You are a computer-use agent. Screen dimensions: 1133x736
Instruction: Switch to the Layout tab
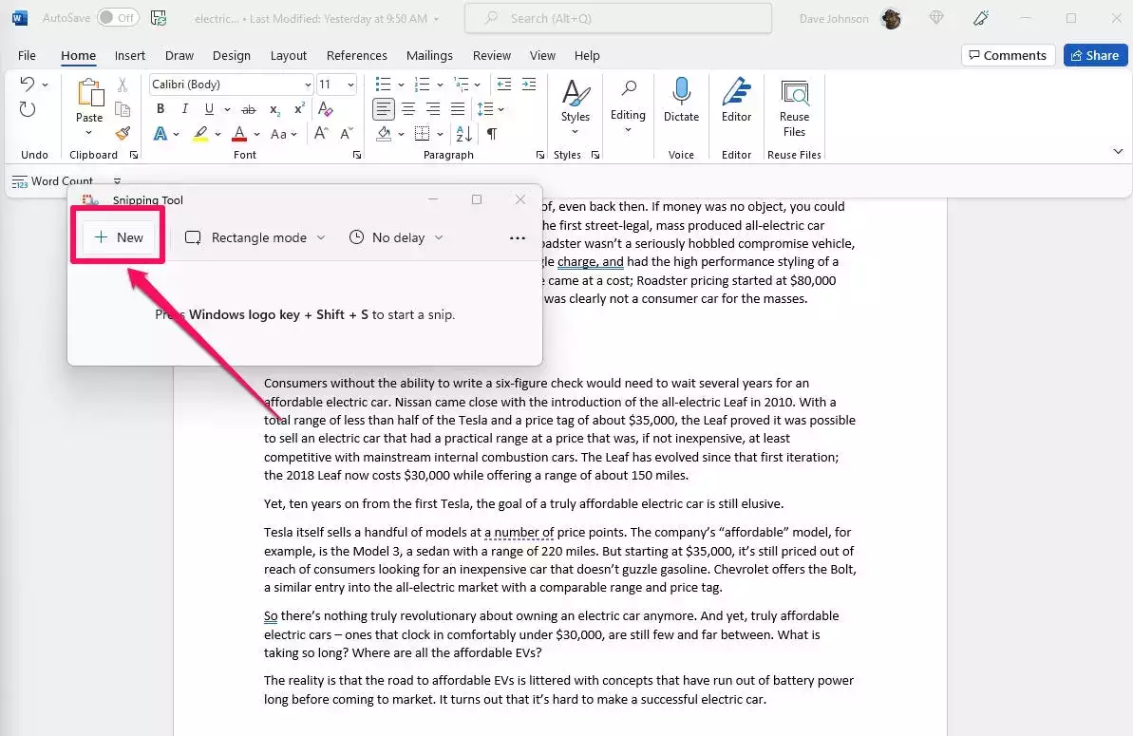coord(289,56)
